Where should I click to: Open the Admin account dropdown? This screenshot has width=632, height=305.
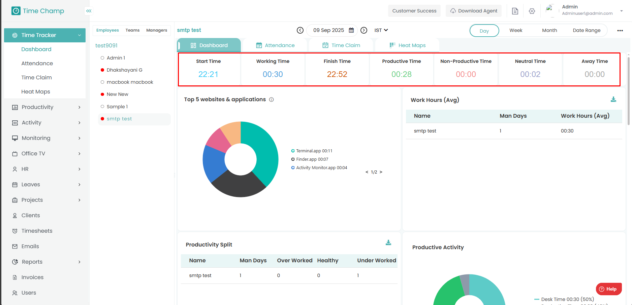[622, 11]
